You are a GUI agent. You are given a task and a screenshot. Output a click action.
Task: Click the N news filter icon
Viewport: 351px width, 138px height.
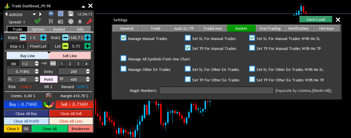(x=51, y=21)
